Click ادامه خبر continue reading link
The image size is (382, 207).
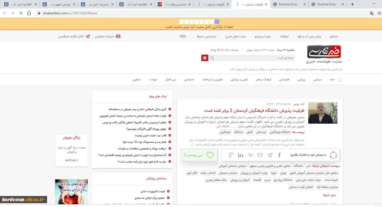coord(222,126)
